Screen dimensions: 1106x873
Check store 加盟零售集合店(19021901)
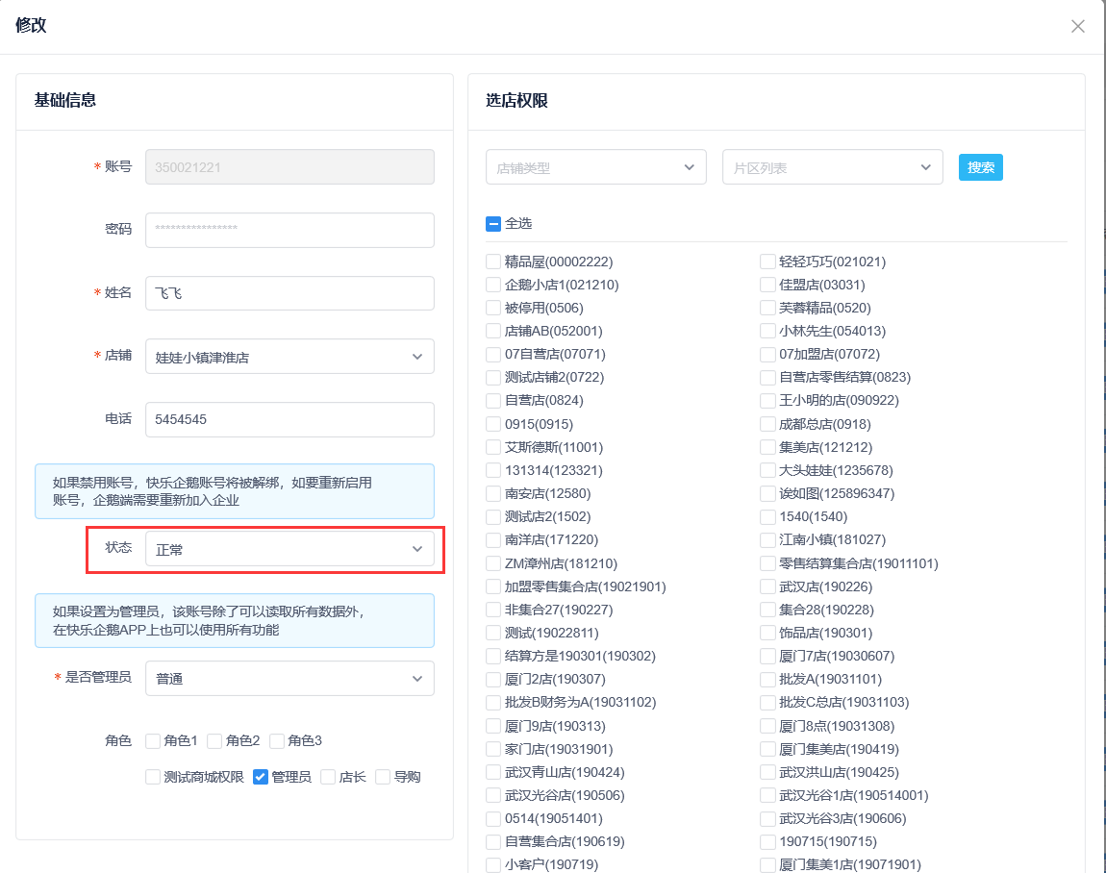pyautogui.click(x=493, y=586)
